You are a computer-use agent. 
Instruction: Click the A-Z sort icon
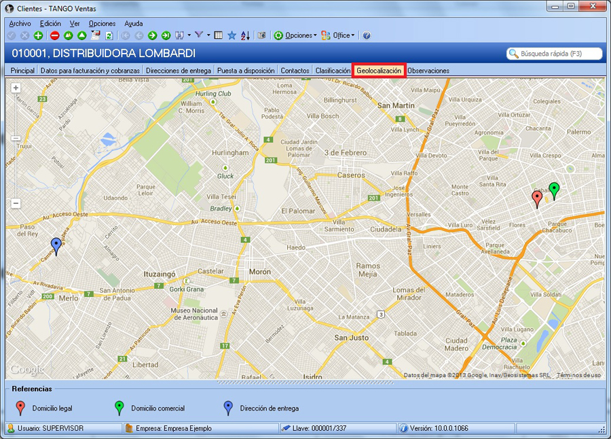245,35
